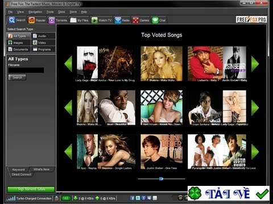Click the green upload arrow icon

point(97,198)
